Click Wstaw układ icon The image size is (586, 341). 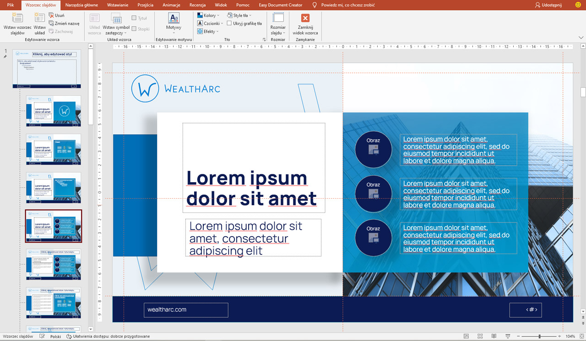tap(40, 18)
